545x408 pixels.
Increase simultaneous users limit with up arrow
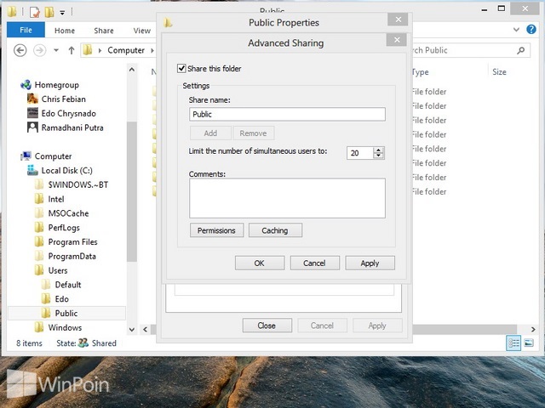pyautogui.click(x=378, y=150)
